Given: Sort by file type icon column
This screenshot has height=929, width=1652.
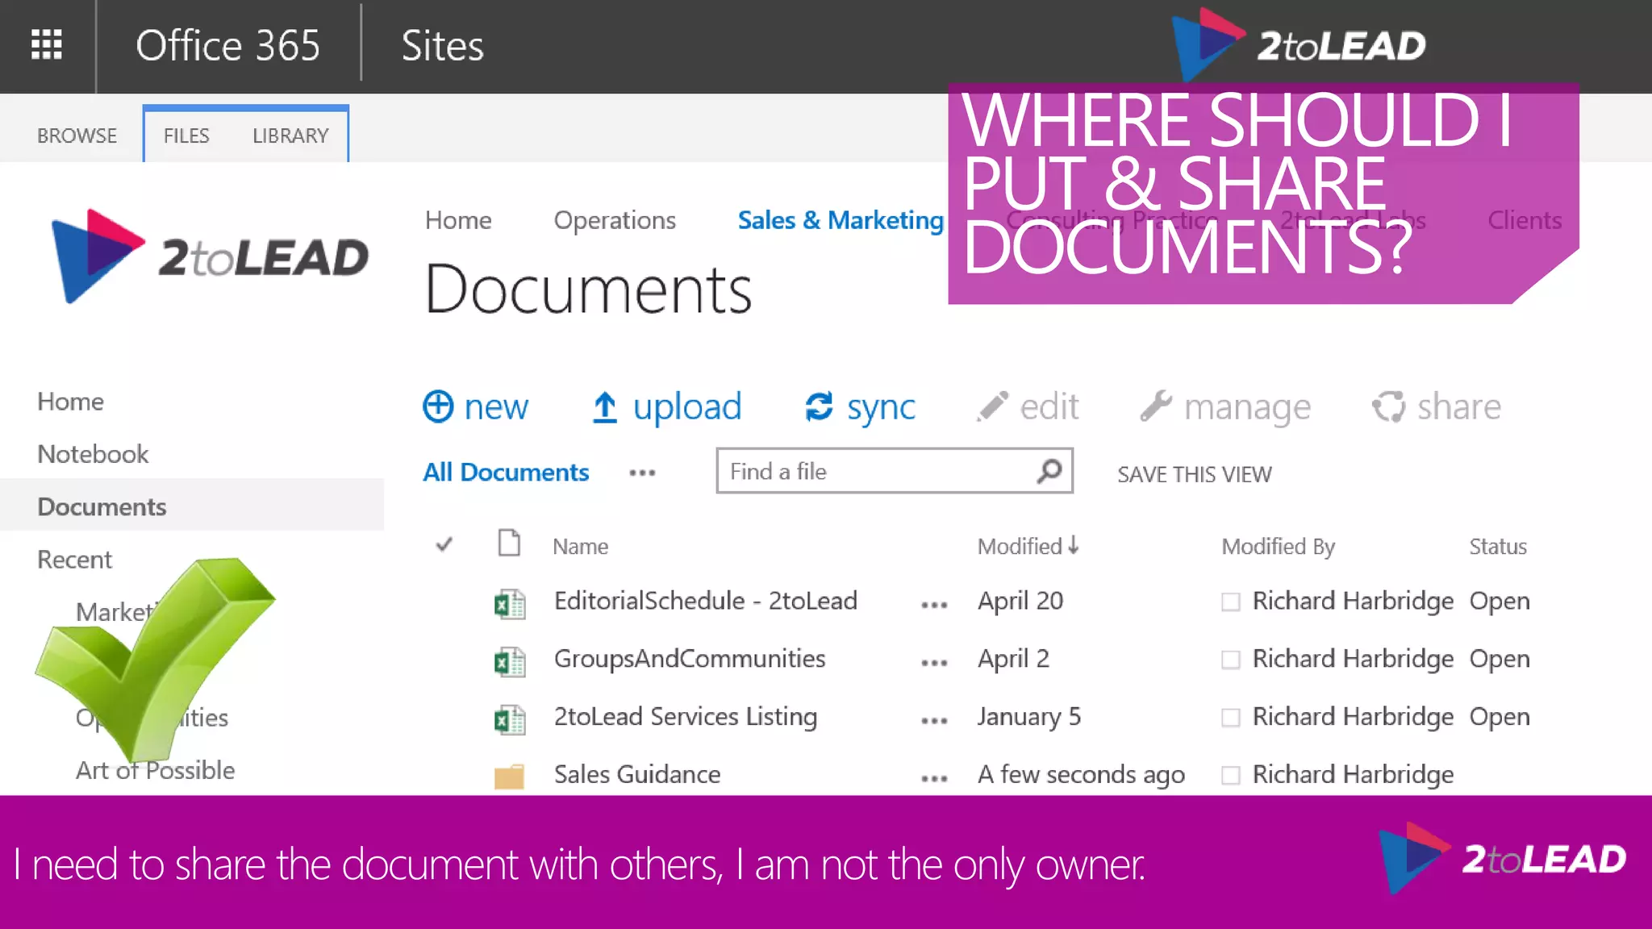Looking at the screenshot, I should [x=509, y=544].
